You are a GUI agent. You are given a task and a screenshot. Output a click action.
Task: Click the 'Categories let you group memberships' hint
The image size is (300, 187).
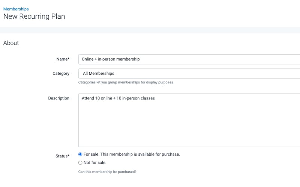pyautogui.click(x=126, y=82)
